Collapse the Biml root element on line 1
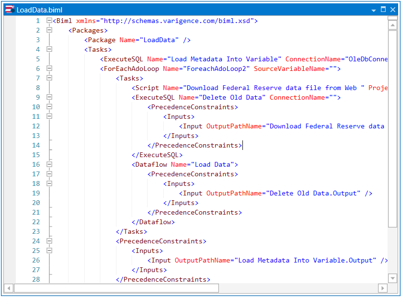 point(49,21)
